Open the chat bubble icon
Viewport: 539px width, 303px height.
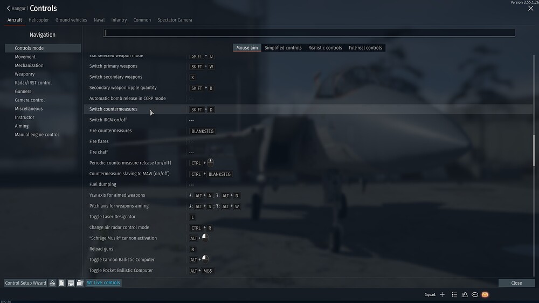[x=475, y=294]
